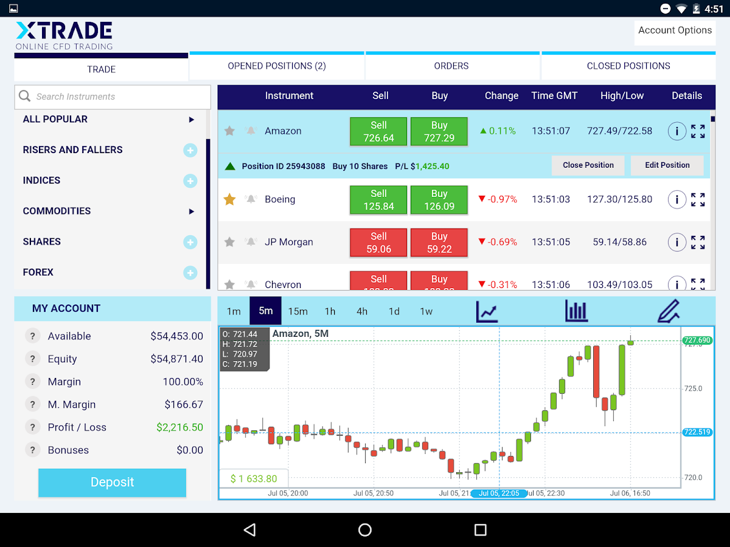This screenshot has width=730, height=547.
Task: Click the search magnifier icon
Action: click(x=25, y=96)
